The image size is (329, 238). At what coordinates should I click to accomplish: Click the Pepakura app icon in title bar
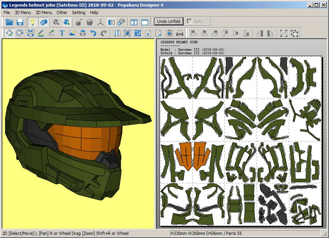point(5,5)
